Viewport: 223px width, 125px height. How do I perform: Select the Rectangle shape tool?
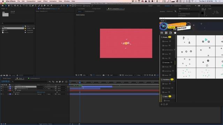click(x=30, y=6)
